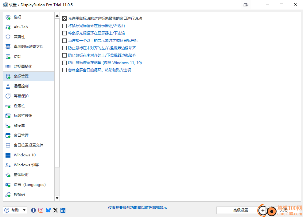The width and height of the screenshot is (303, 217).
Task: Click the 兼容性 shield icon
Action: pyautogui.click(x=8, y=37)
